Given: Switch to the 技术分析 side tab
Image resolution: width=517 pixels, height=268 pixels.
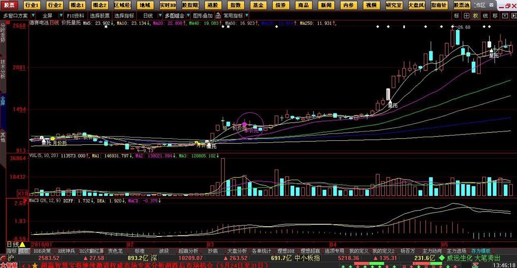Looking at the screenshot, I should point(3,69).
